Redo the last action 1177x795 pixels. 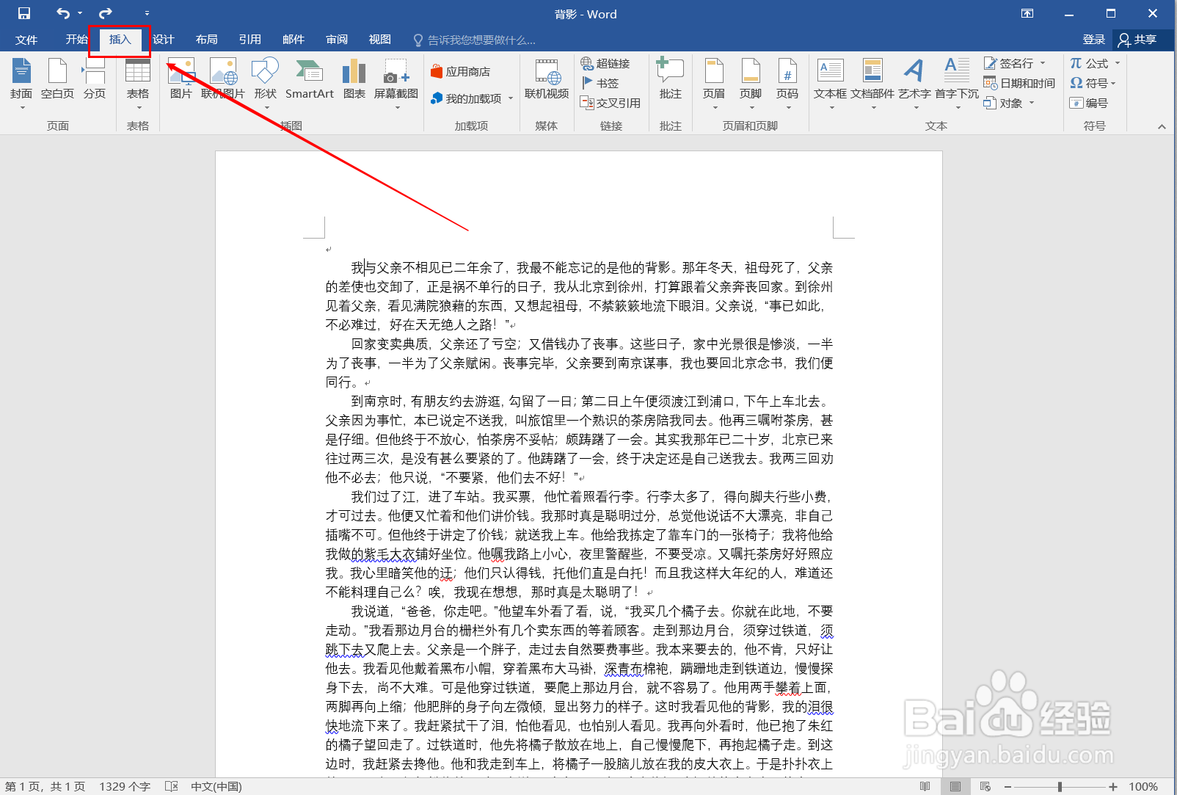(106, 13)
